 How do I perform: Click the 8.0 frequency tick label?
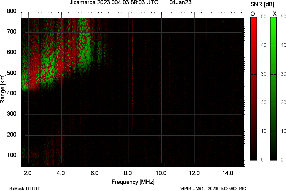pyautogui.click(x=128, y=173)
